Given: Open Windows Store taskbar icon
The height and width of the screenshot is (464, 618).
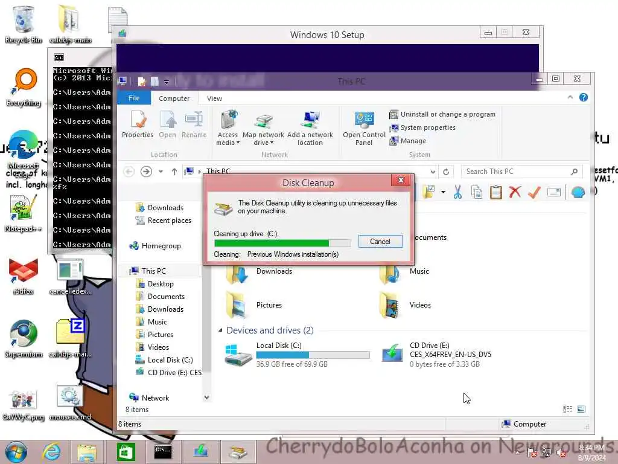Looking at the screenshot, I should tap(126, 452).
